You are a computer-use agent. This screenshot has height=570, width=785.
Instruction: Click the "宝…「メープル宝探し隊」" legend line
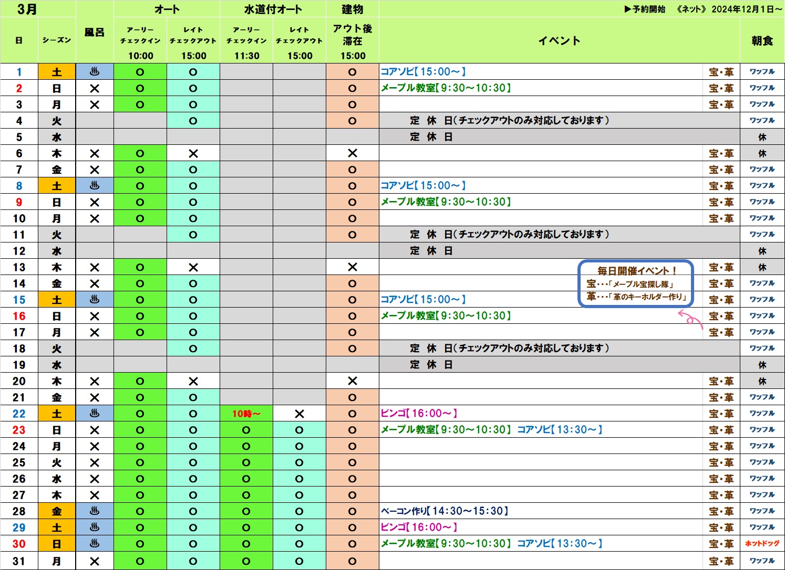630,284
